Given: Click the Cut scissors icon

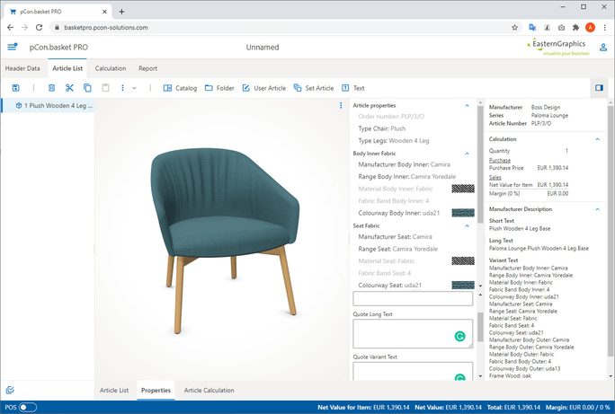Looking at the screenshot, I should click(69, 88).
